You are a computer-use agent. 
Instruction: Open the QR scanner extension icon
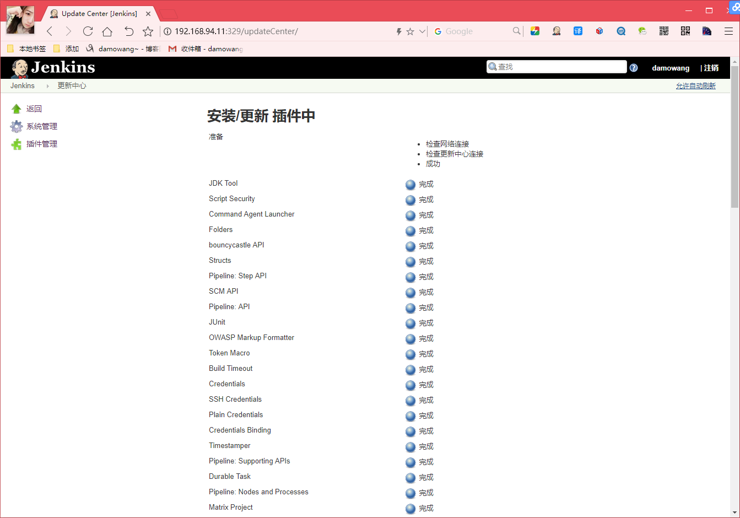pos(685,31)
